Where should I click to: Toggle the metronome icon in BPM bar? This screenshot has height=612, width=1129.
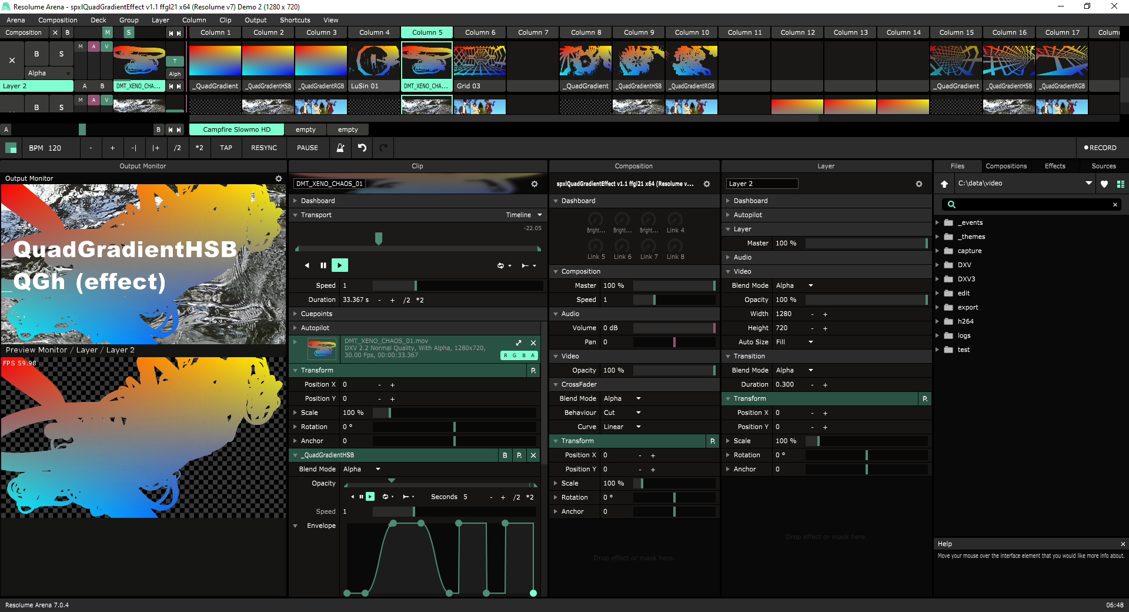click(x=340, y=148)
